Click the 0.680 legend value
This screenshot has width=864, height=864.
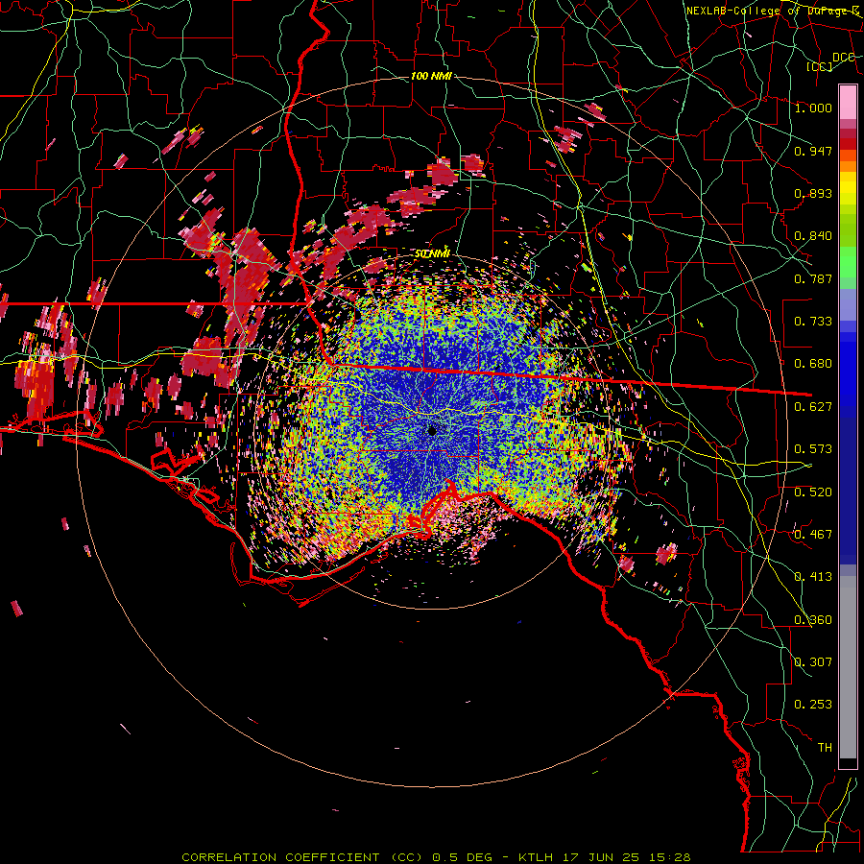(813, 364)
